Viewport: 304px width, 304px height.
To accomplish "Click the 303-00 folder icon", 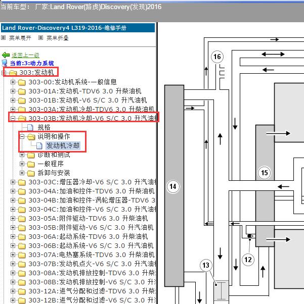I will [22, 82].
